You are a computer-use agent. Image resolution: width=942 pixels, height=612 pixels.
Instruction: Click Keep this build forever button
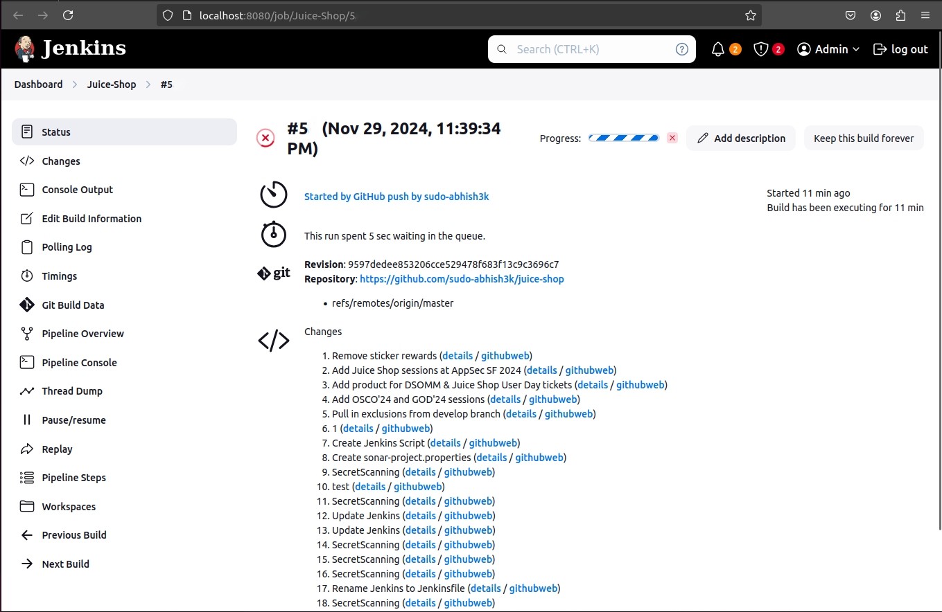(x=864, y=138)
